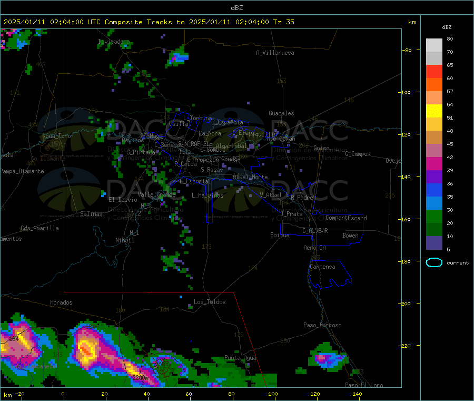Click the Punta_Agua label
Screen dimensions: 474x401
pos(240,358)
